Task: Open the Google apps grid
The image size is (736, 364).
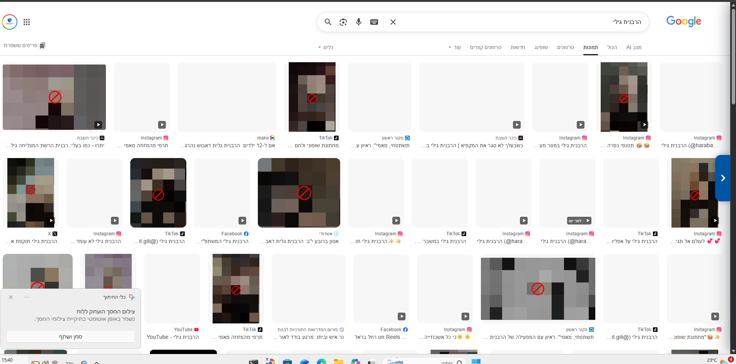Action: (27, 22)
